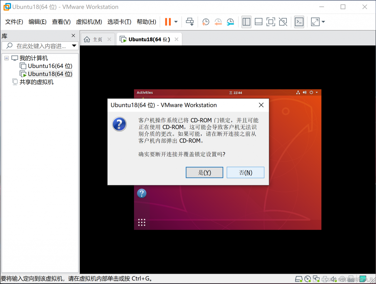
Task: Select Ubuntu18(64 位) in the library
Action: pos(50,74)
